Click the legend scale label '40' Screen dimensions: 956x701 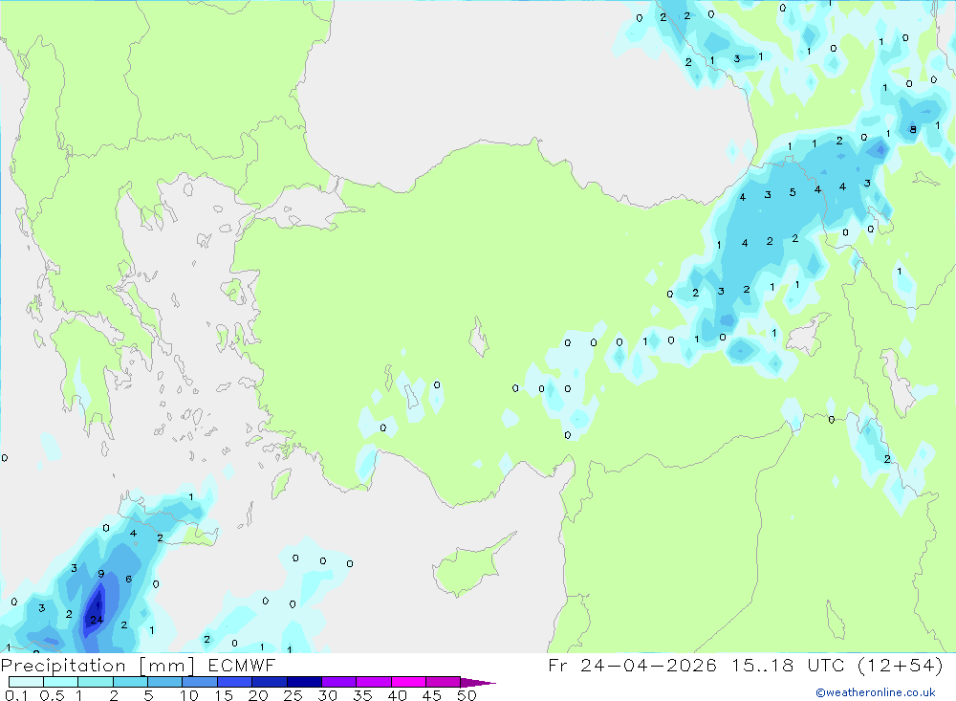coord(397,695)
